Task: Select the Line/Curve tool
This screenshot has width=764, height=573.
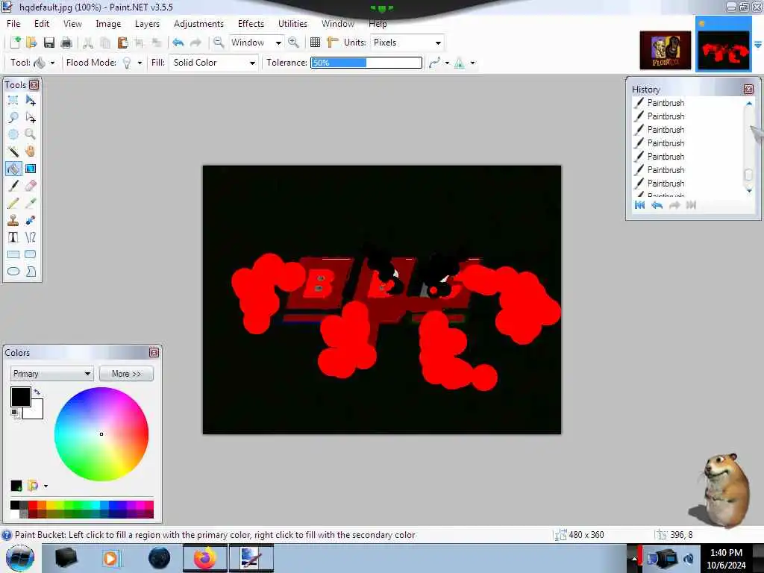Action: pyautogui.click(x=30, y=237)
